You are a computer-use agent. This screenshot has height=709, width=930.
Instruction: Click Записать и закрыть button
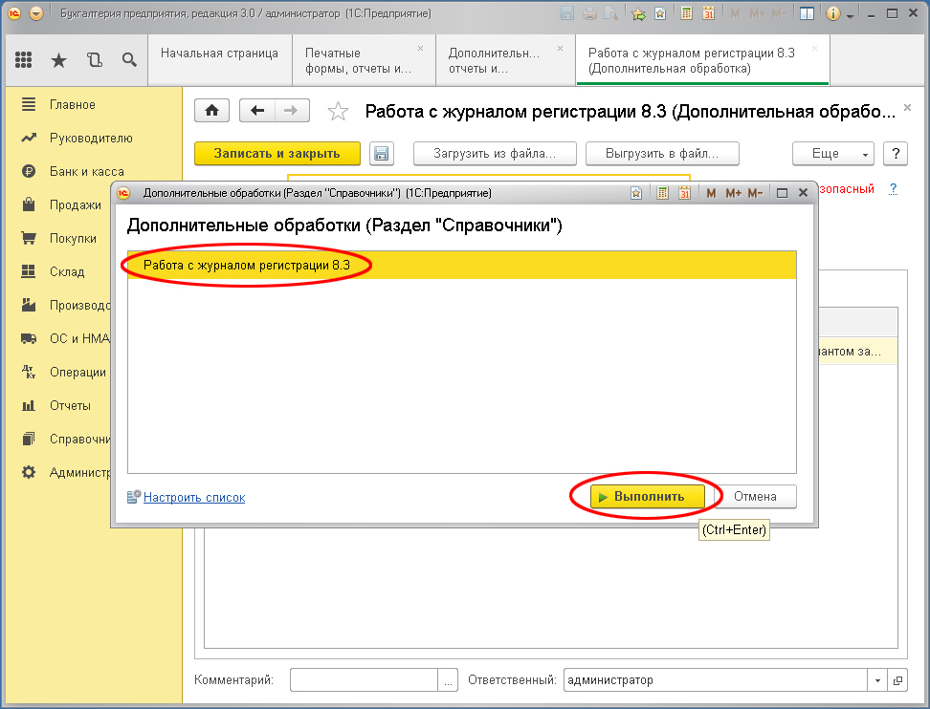pos(277,154)
